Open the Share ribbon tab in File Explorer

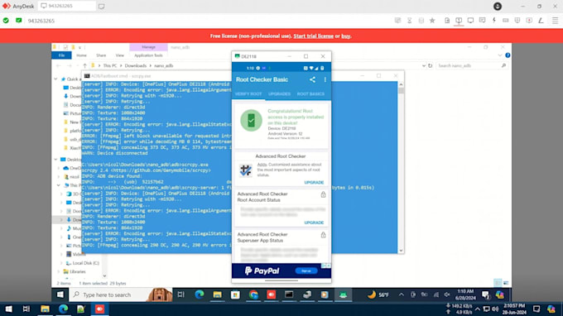click(101, 55)
